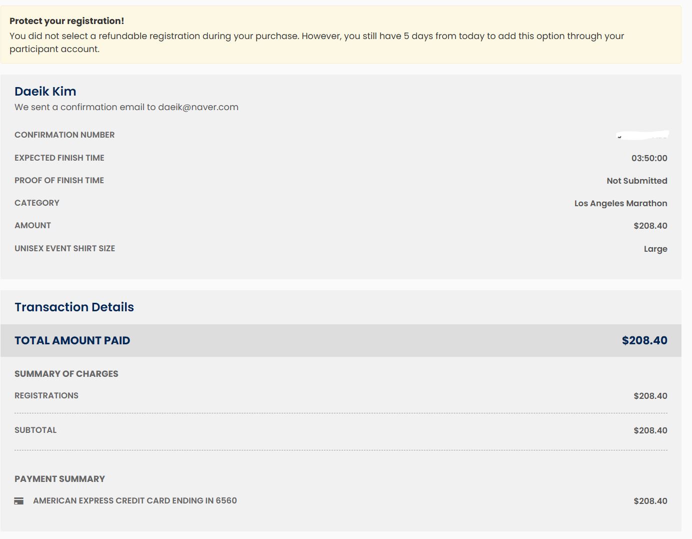Click the Transaction Details heading
692x539 pixels.
tap(74, 307)
